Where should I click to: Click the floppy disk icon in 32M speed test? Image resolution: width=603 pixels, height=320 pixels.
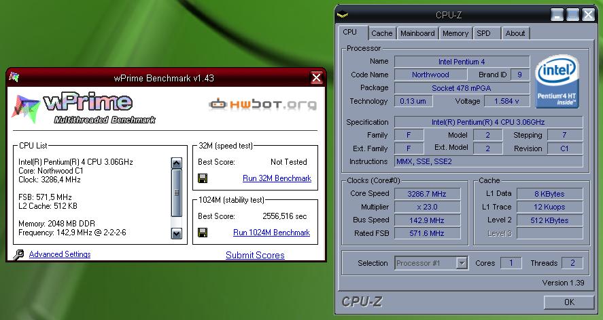coord(203,178)
